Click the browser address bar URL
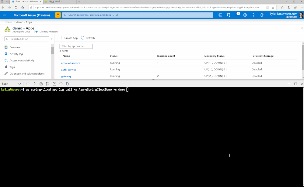Screen dimensions: 304x187 [x=147, y=8]
